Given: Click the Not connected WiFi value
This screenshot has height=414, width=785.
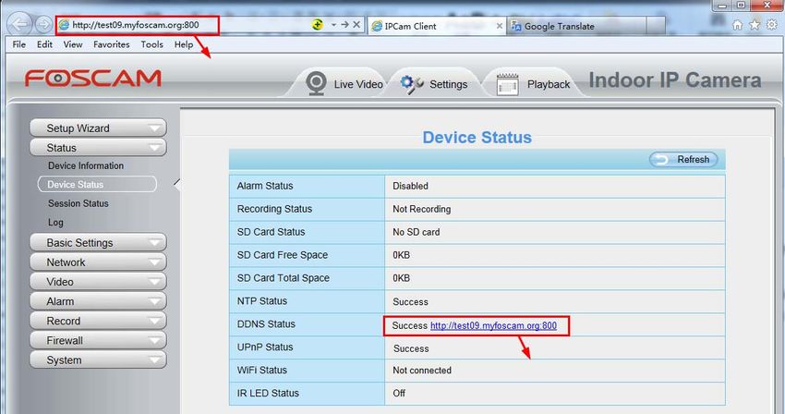Looking at the screenshot, I should [422, 371].
